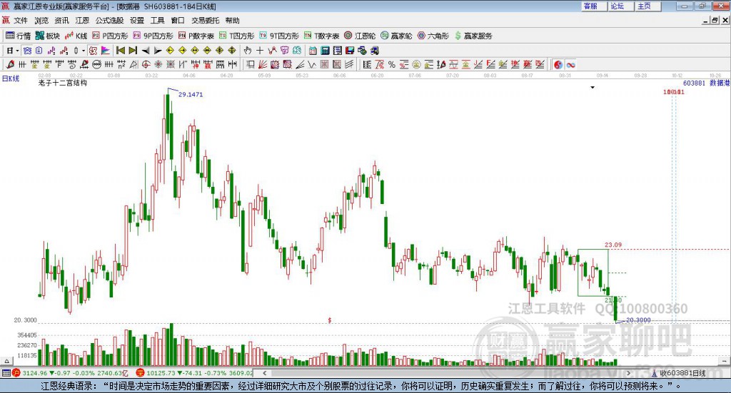The width and height of the screenshot is (731, 393).
Task: Select the zigzag wave line tool
Action: pos(312,65)
